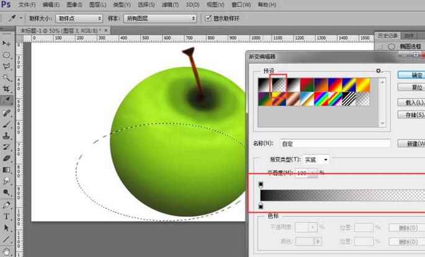Open the gradient presets gear menu
The image size is (425, 257).
coord(378,71)
